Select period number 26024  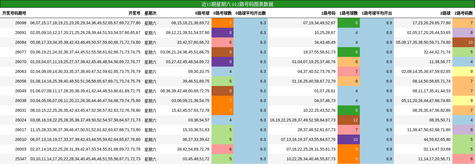pos(21,120)
